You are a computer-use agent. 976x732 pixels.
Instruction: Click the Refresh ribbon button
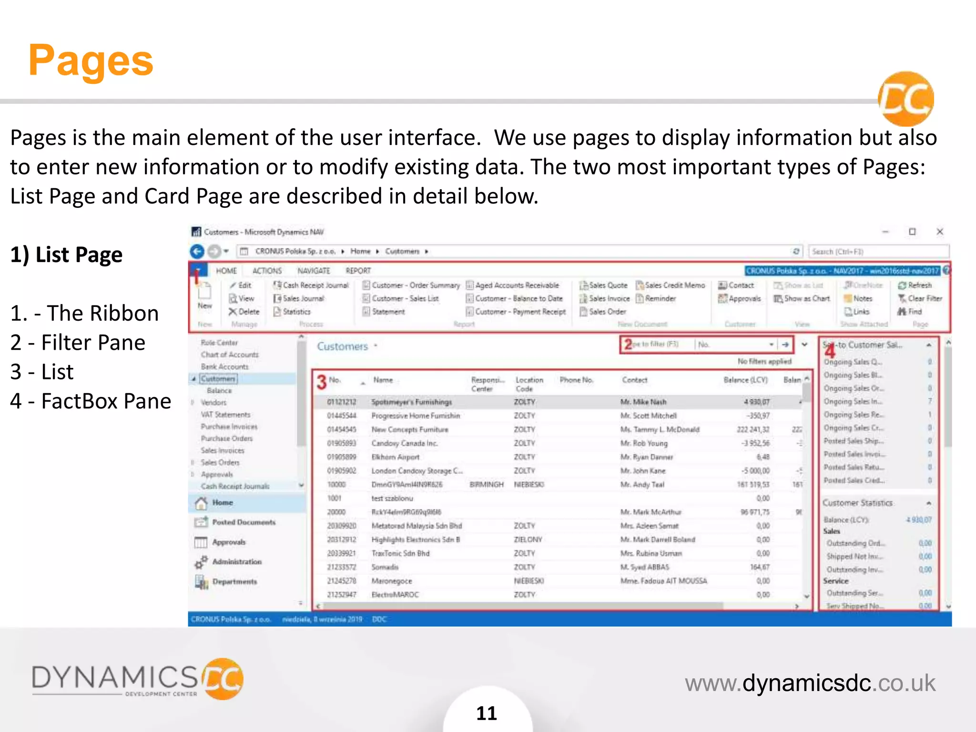[x=915, y=285]
